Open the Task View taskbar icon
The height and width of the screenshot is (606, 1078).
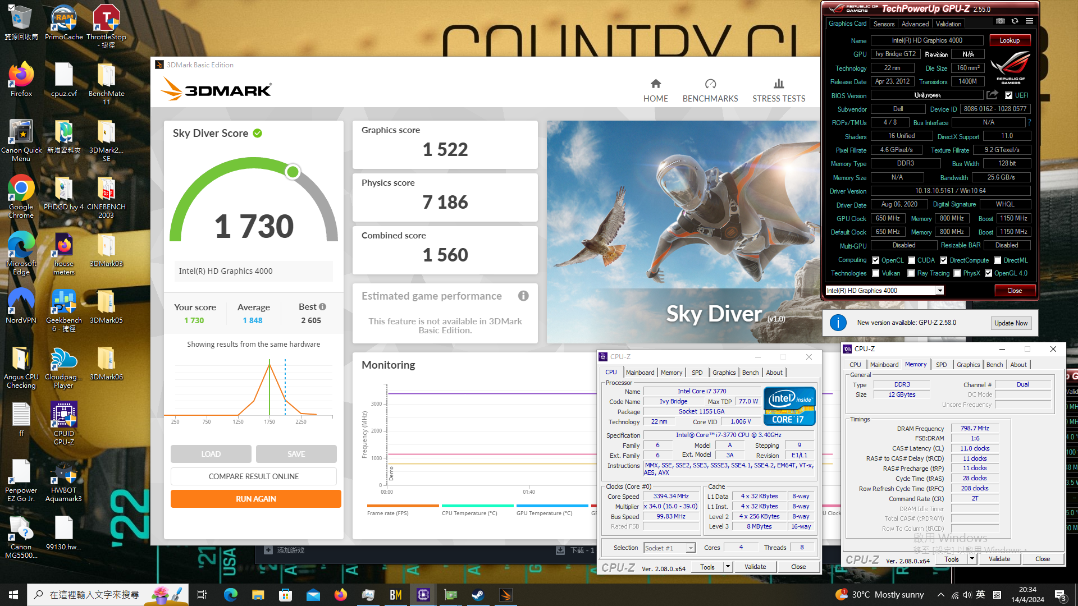pos(203,595)
